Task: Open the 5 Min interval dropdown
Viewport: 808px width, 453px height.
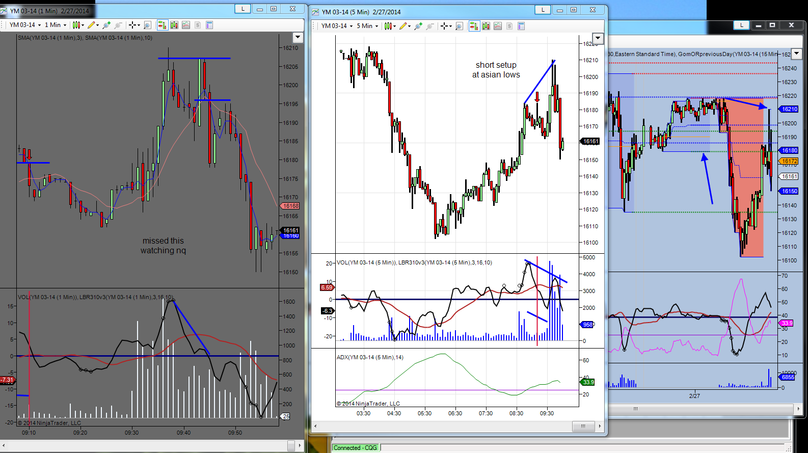Action: click(367, 26)
